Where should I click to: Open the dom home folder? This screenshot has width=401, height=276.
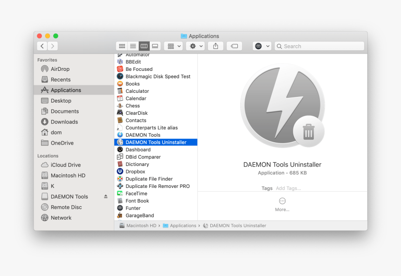point(74,132)
